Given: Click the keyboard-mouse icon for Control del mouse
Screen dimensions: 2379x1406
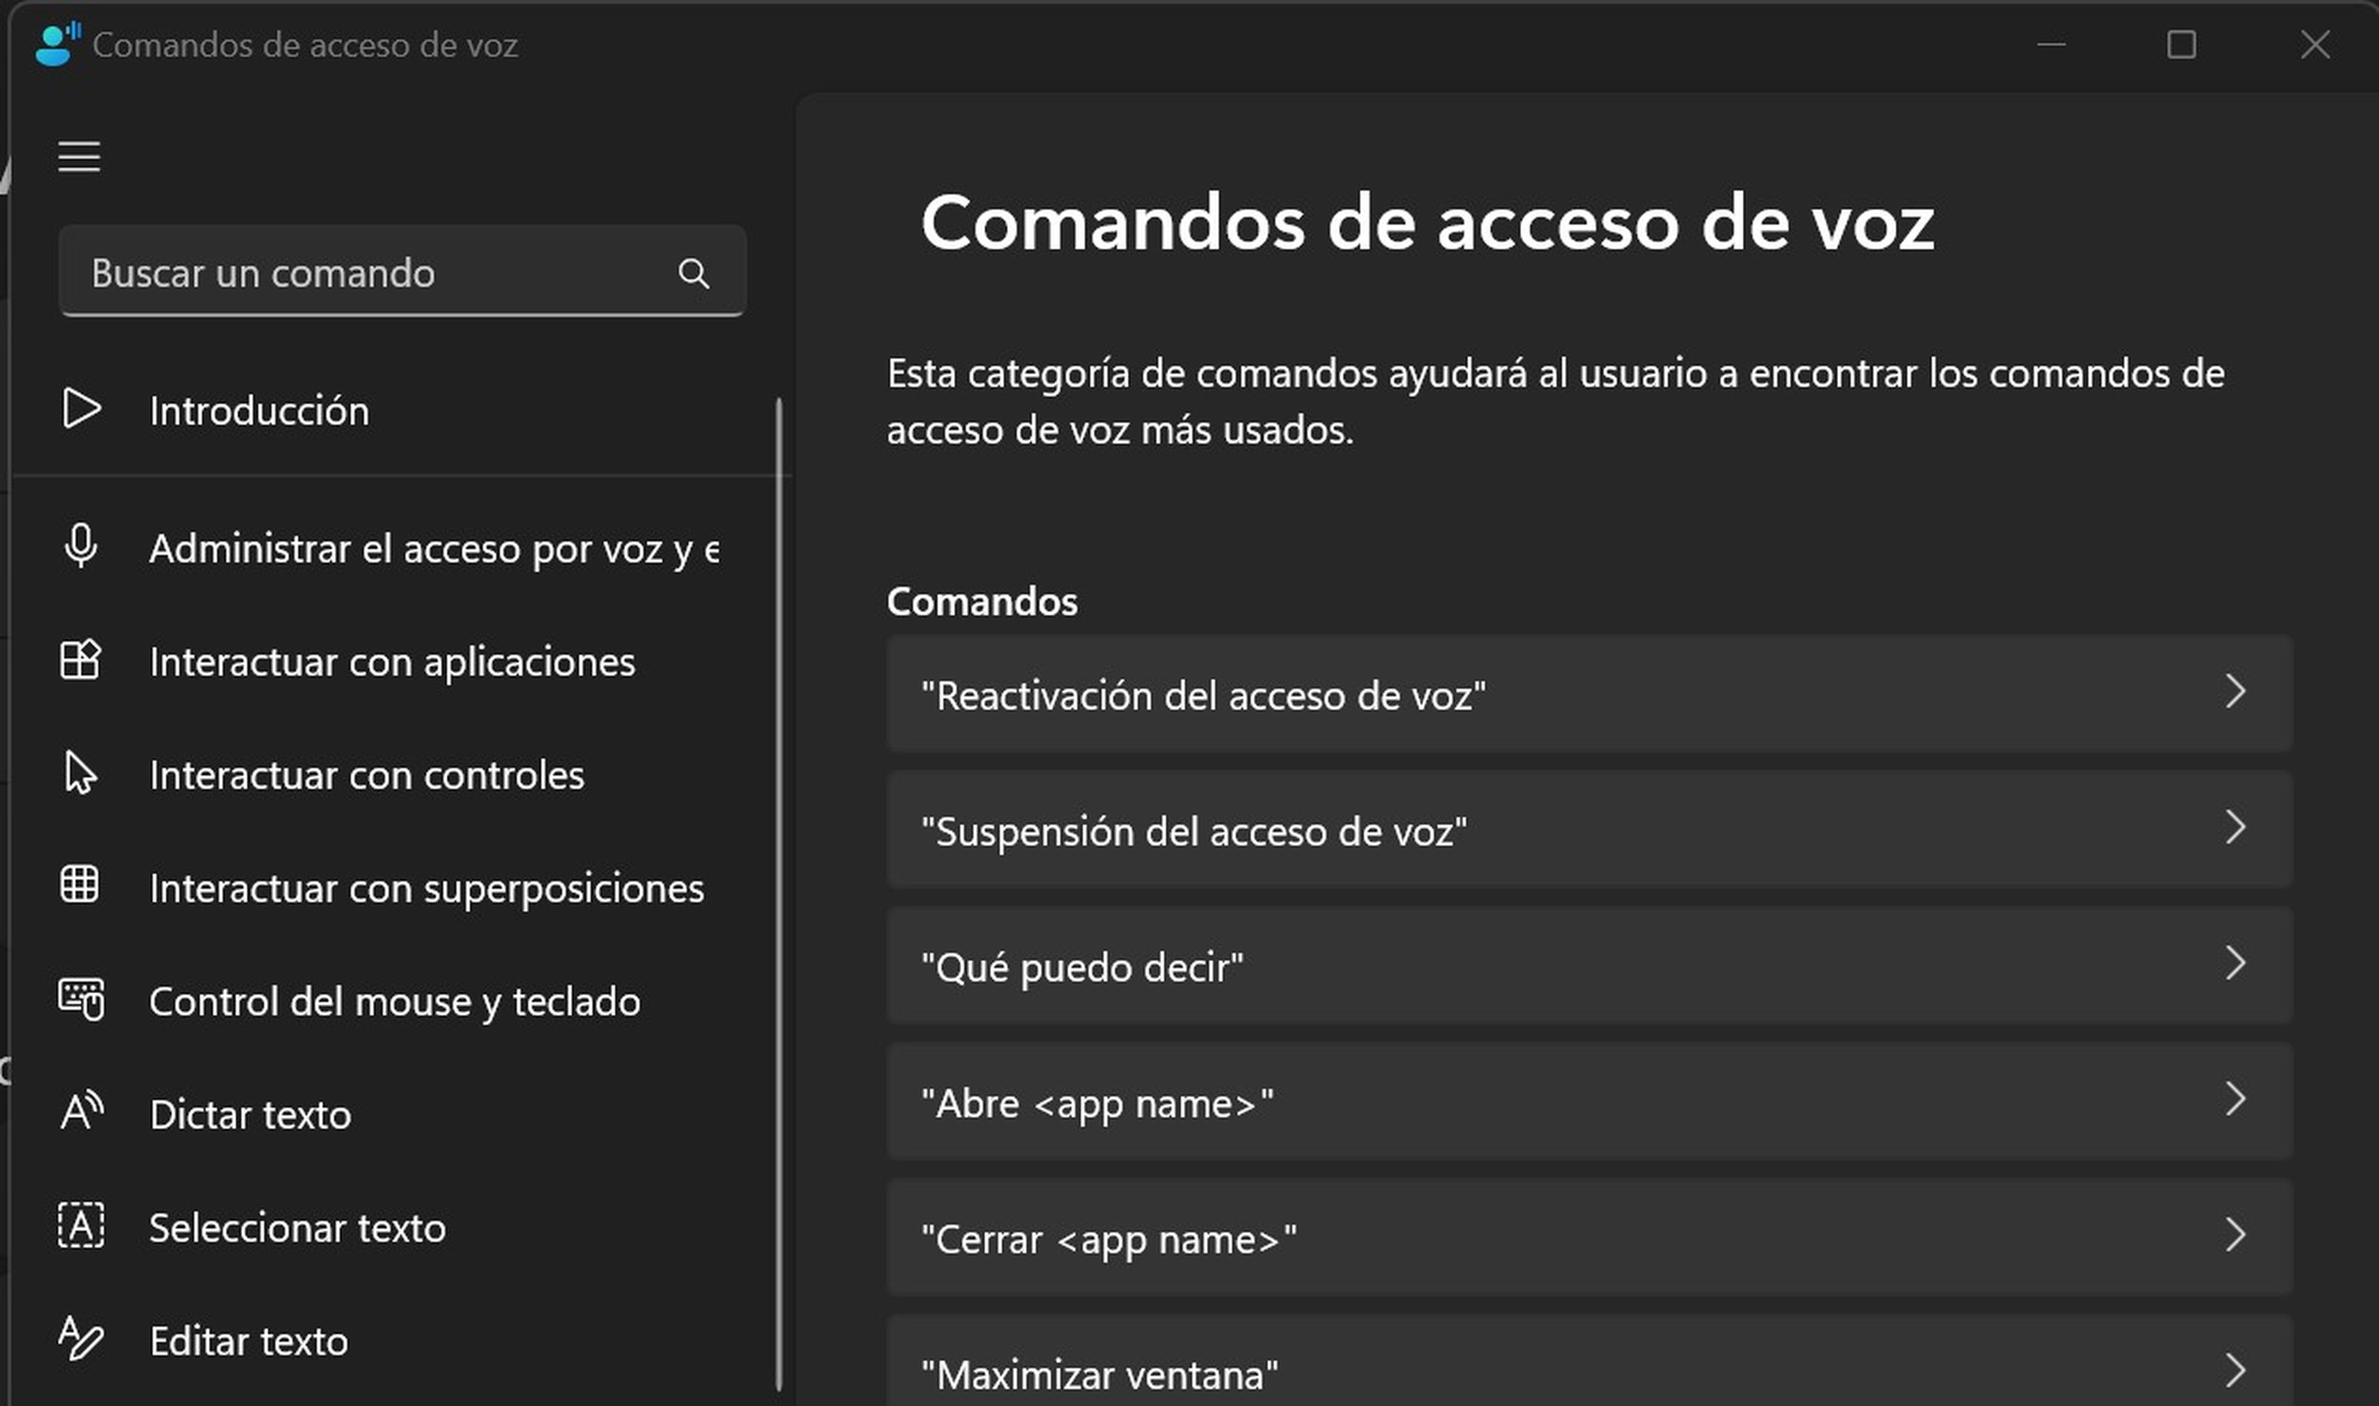Looking at the screenshot, I should [x=81, y=1000].
